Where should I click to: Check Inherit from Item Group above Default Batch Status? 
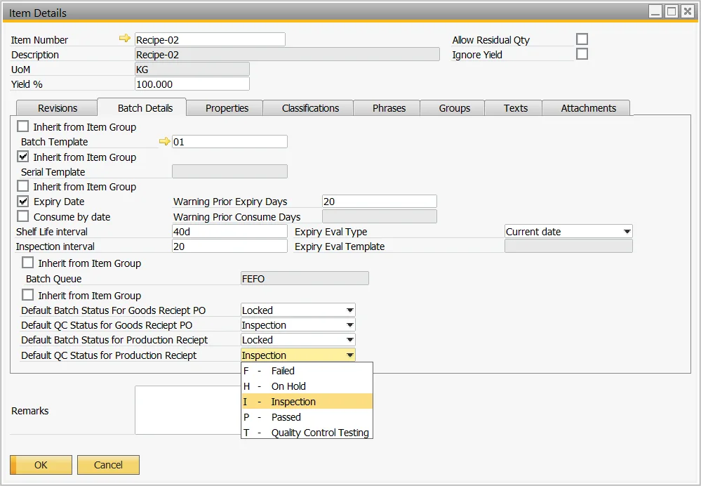[x=28, y=296]
